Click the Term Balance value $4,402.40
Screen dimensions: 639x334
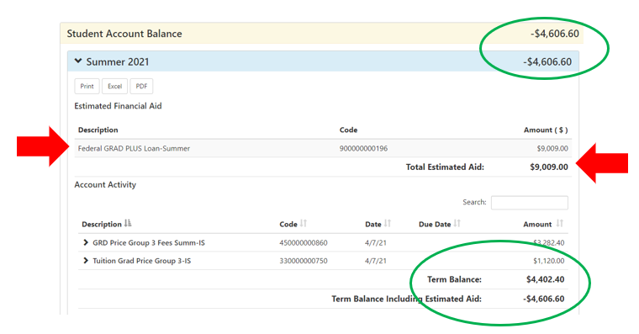546,279
